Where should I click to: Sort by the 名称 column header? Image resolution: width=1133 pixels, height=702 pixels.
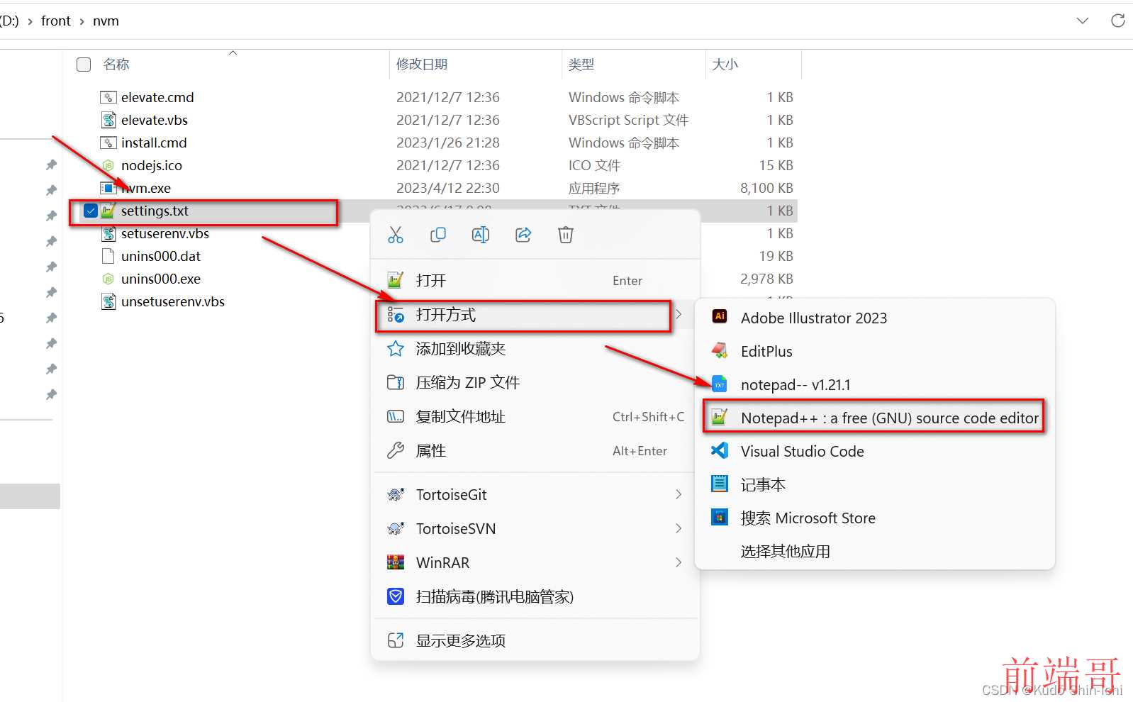pos(116,65)
